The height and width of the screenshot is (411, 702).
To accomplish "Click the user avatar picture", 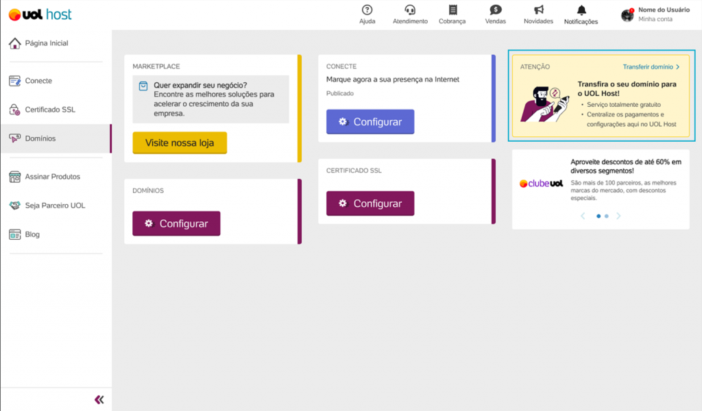I will pos(627,15).
